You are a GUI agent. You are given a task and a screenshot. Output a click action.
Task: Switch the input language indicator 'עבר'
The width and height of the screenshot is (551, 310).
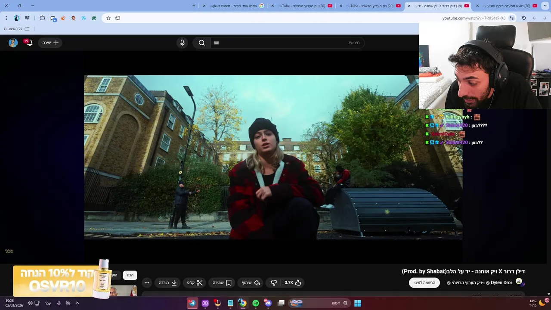48,303
